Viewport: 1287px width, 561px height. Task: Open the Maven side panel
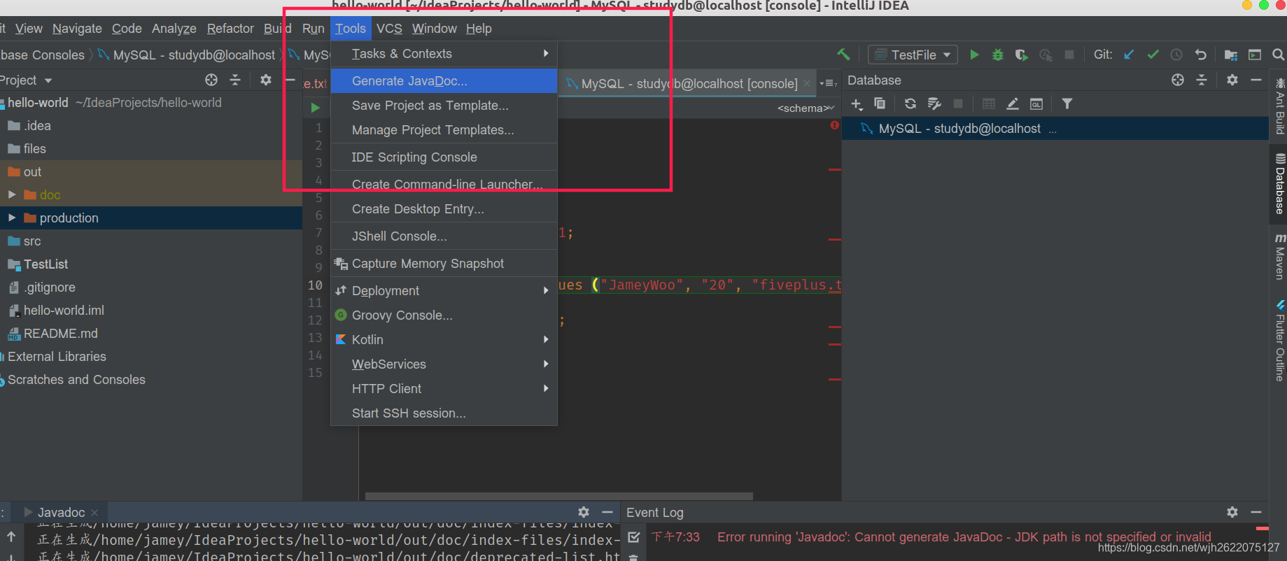click(1279, 257)
